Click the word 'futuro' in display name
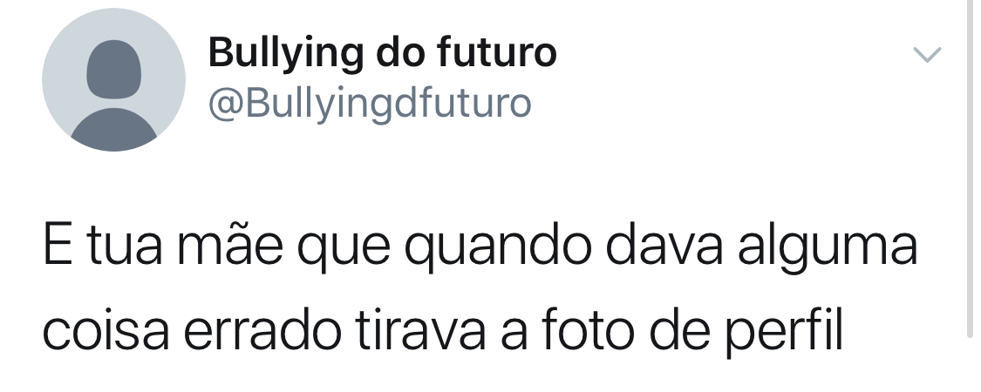Screen dimensions: 981x392 click(x=496, y=53)
